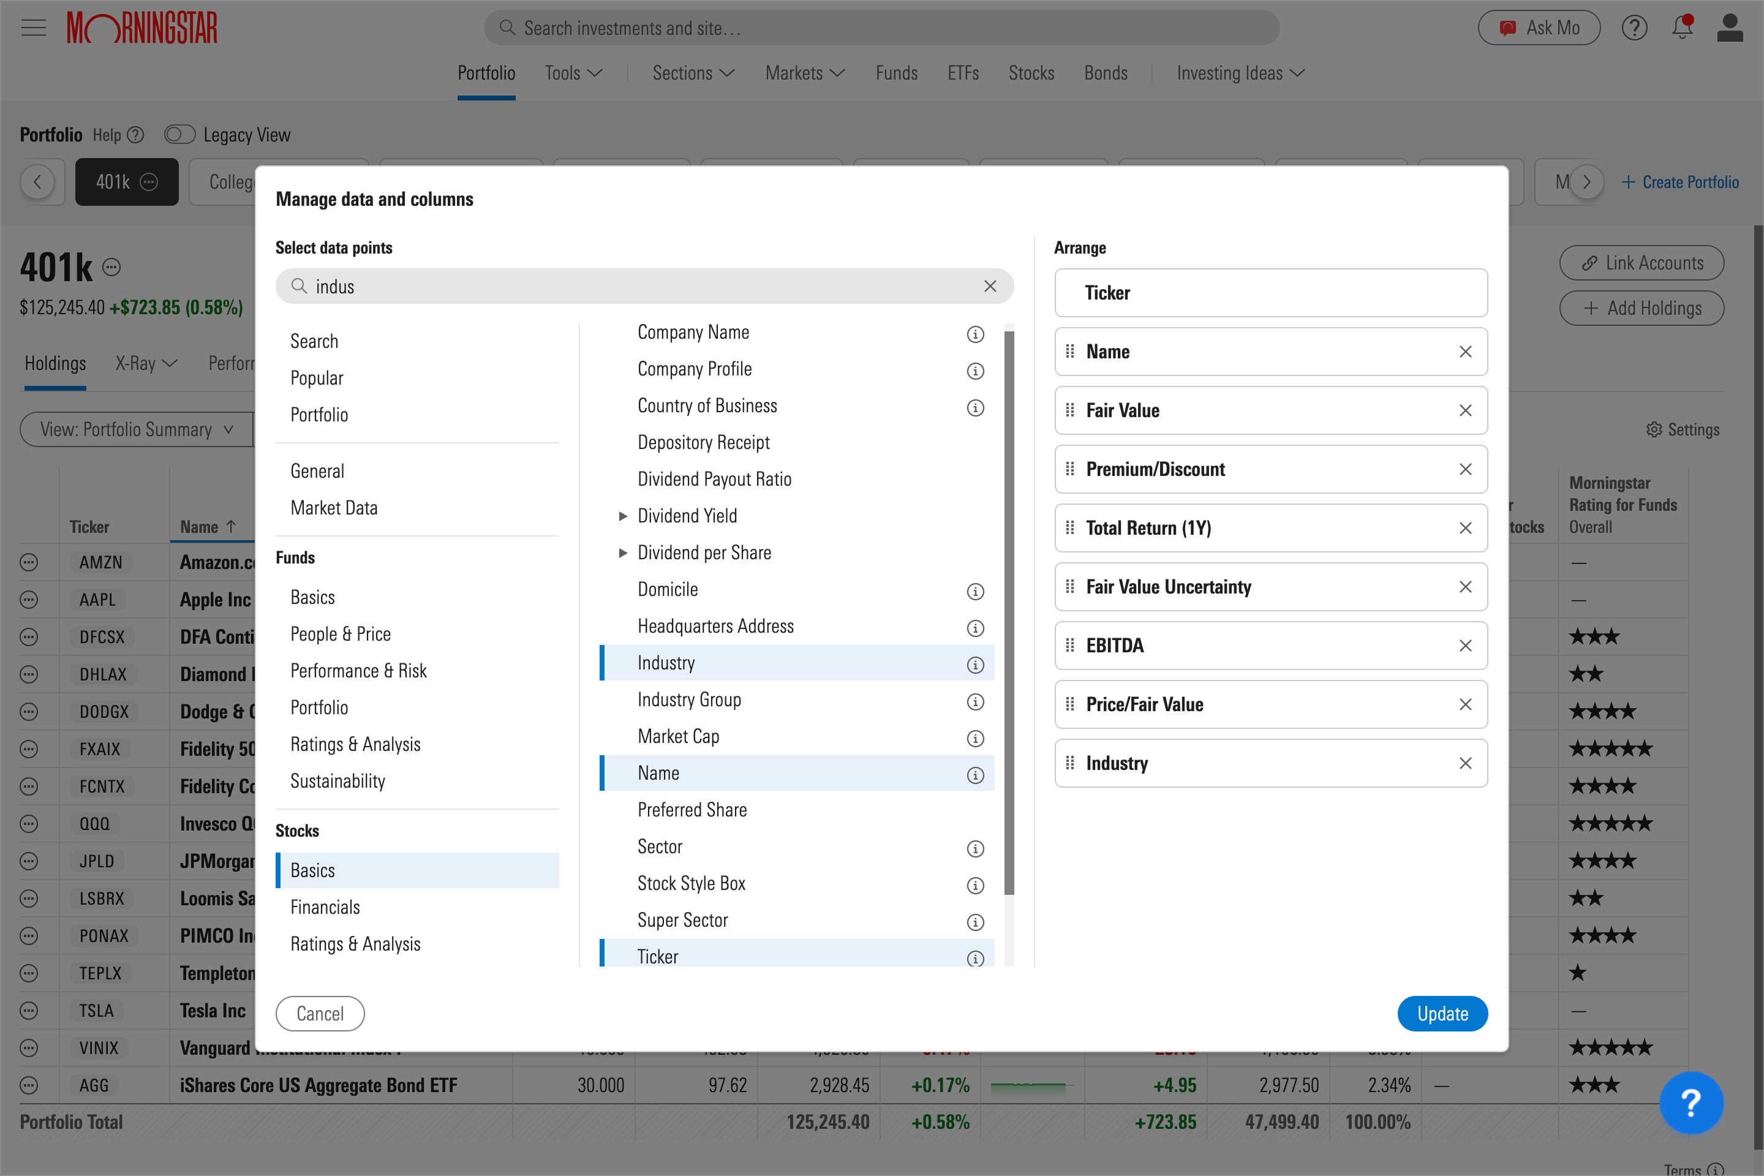This screenshot has height=1176, width=1764.
Task: Open the Investing Ideas dropdown
Action: pyautogui.click(x=1240, y=73)
